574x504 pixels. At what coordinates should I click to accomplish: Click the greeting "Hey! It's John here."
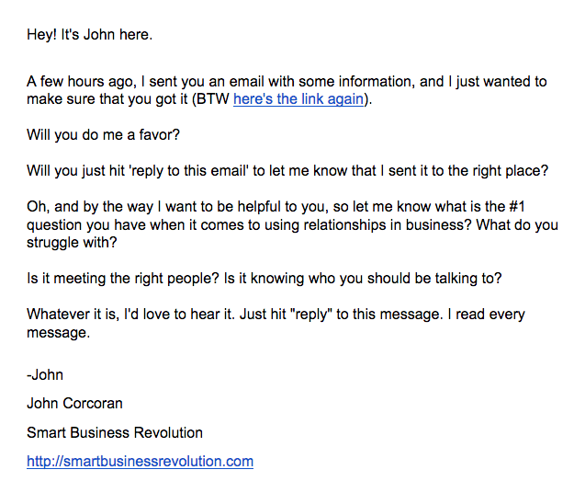(x=90, y=34)
